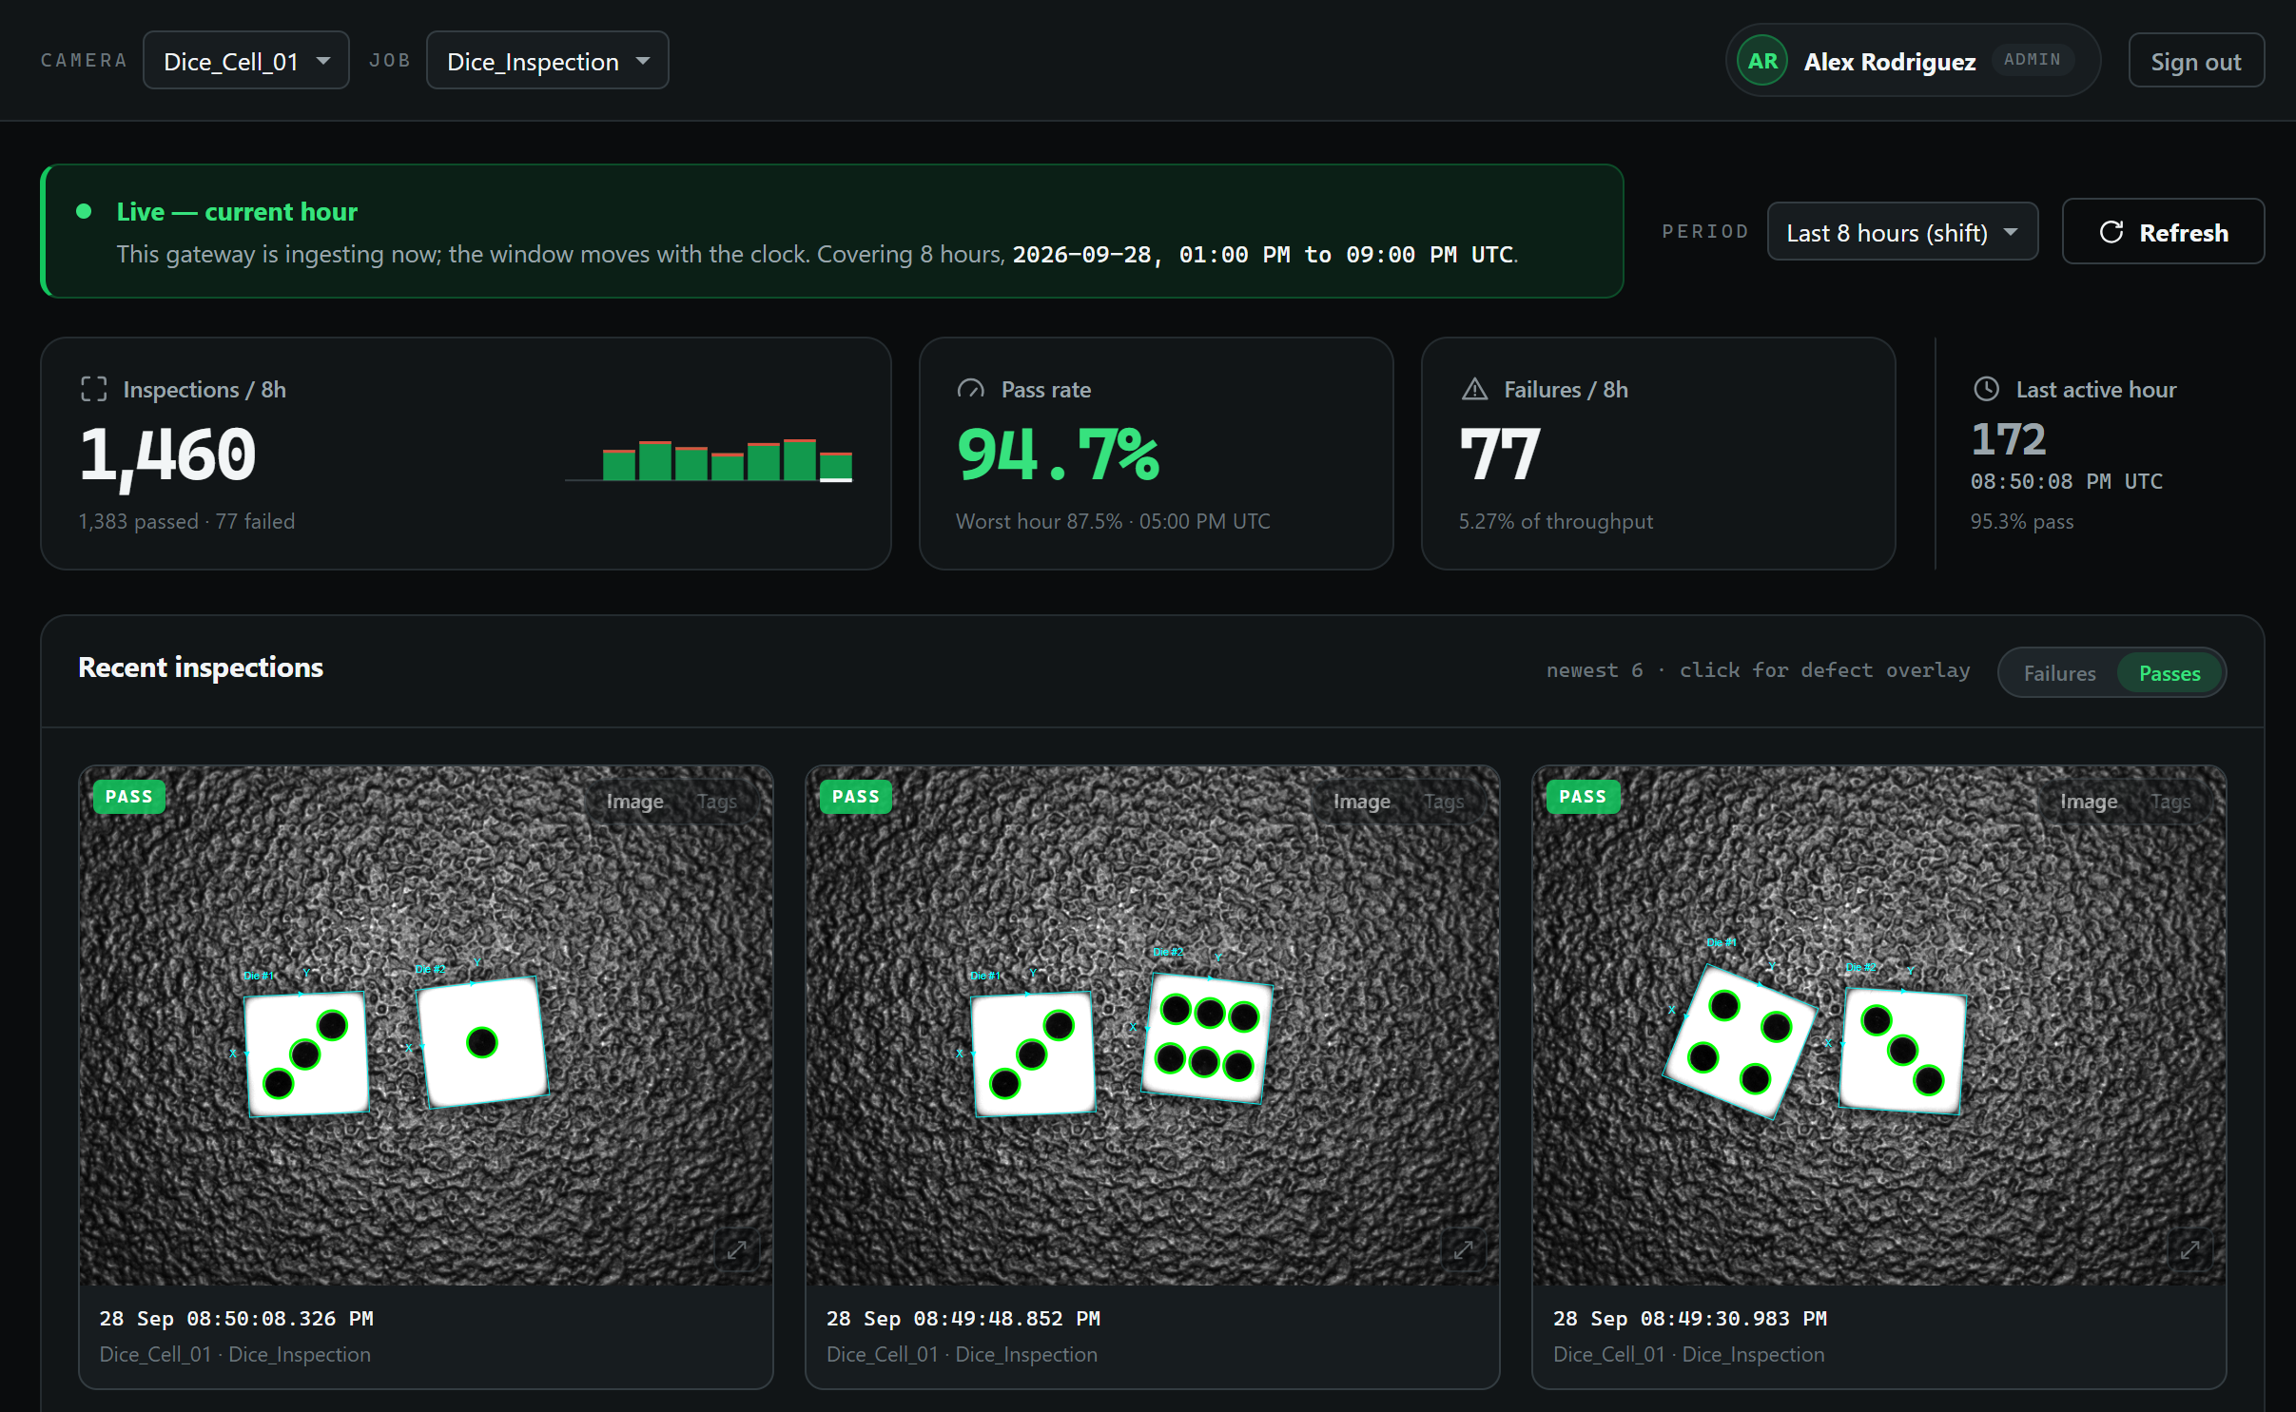Screen dimensions: 2296x1412
Task: Click the 5.27% of throughput text
Action: point(1556,521)
